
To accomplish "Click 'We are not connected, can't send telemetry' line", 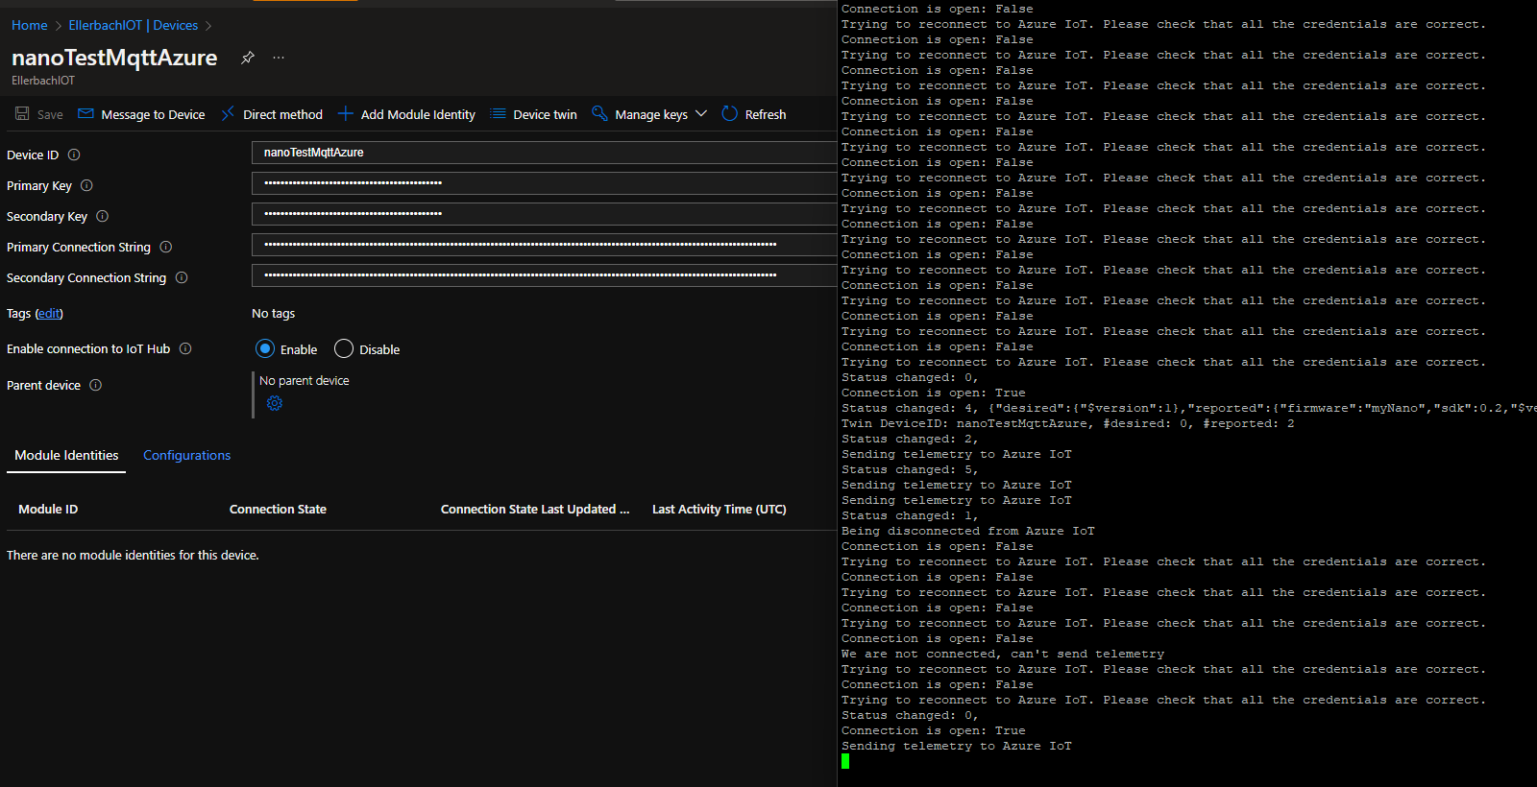I will [x=1003, y=654].
